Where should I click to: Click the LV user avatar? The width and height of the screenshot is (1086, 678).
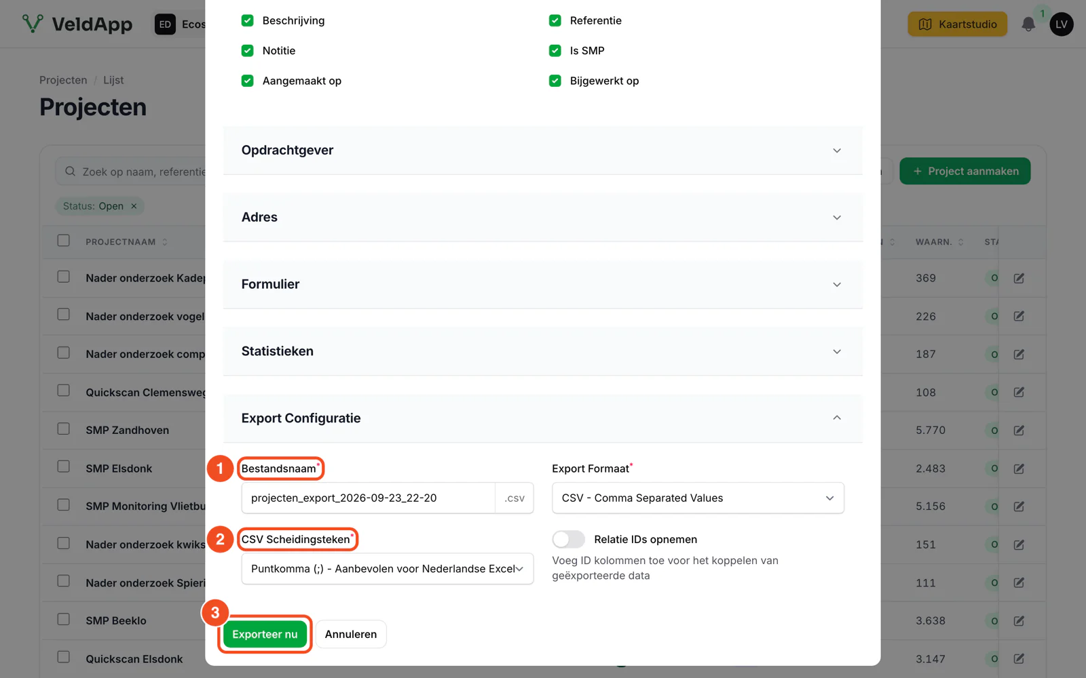pos(1062,24)
